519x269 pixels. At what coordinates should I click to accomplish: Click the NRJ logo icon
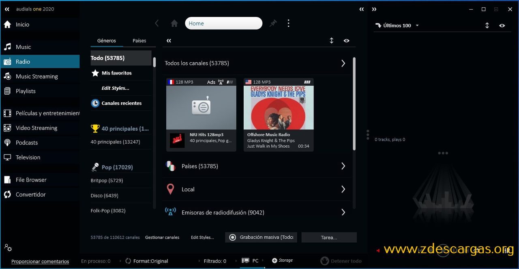[177, 140]
